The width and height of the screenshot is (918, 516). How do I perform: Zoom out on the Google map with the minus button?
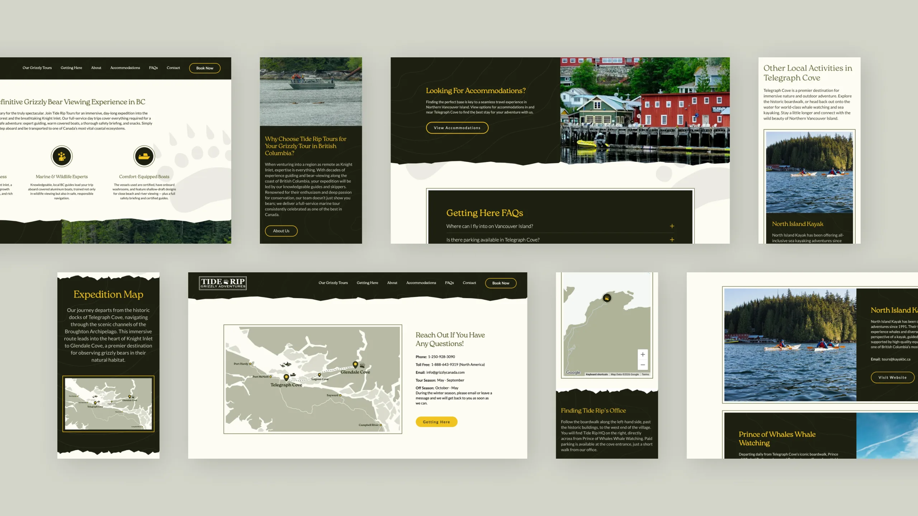click(643, 365)
